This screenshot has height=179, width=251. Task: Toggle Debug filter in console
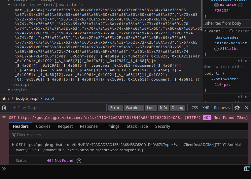coord(177,108)
